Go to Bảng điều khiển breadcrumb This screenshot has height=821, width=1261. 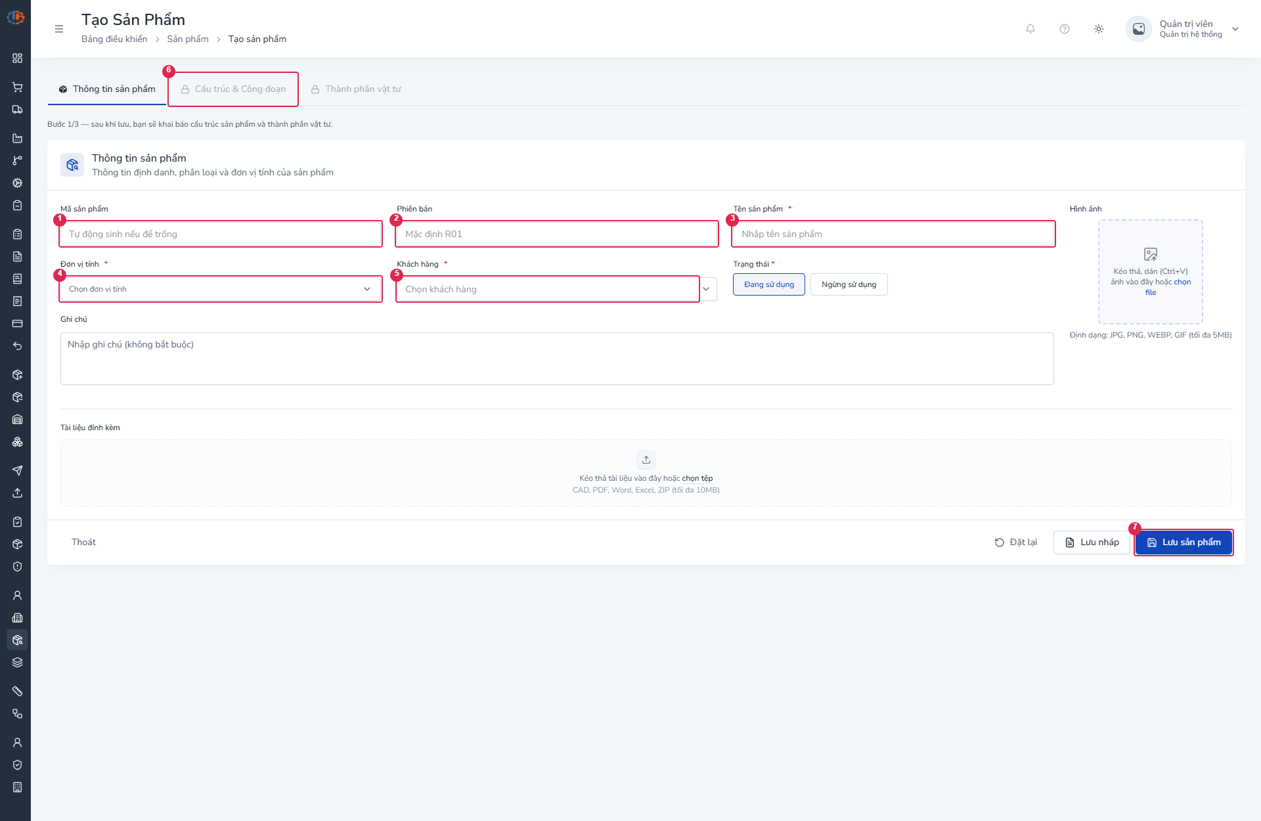[114, 39]
